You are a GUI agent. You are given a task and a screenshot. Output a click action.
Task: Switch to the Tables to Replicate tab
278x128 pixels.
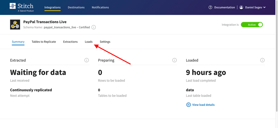pos(44,42)
